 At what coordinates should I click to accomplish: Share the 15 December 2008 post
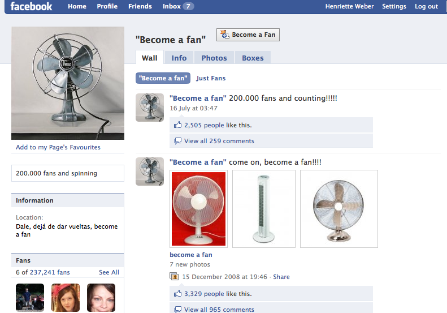281,276
